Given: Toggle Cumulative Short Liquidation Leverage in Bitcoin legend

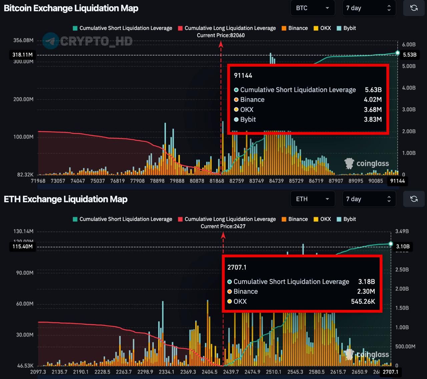Looking at the screenshot, I should (x=122, y=28).
